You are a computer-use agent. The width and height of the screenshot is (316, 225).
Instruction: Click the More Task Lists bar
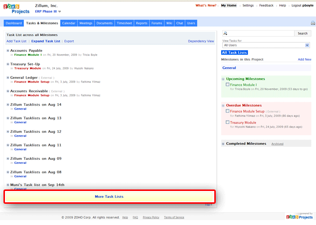109,196
